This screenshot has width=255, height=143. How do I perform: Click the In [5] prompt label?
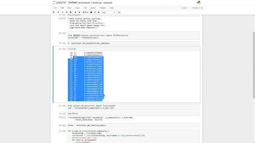pyautogui.click(x=63, y=49)
